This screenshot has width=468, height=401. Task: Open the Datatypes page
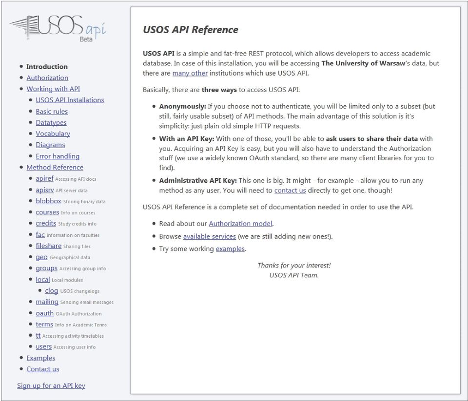point(51,123)
